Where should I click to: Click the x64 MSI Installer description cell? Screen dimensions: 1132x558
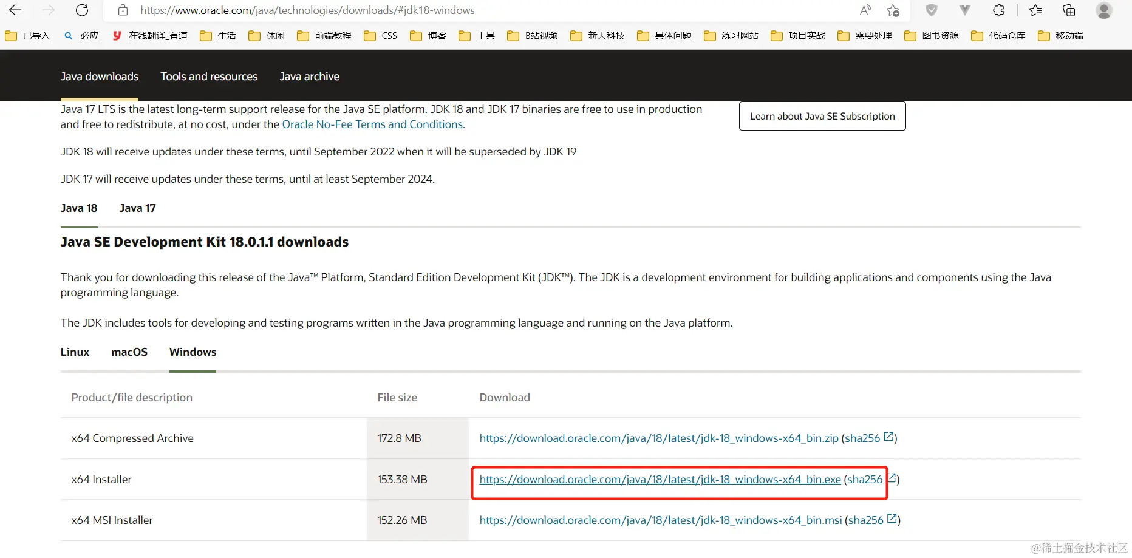[112, 520]
